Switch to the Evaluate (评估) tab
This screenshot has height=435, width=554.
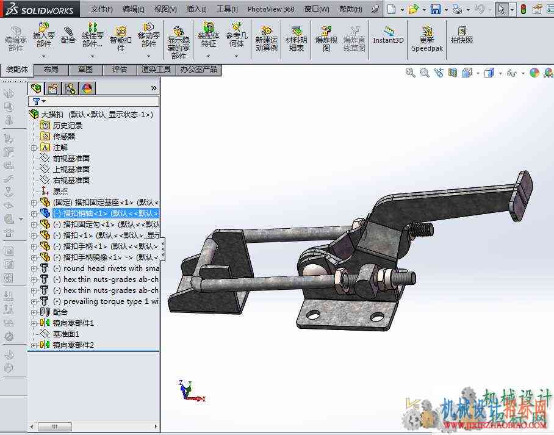point(120,70)
